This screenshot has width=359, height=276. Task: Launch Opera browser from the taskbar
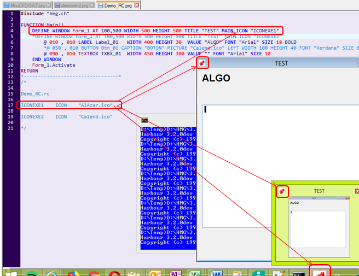[x=114, y=273]
